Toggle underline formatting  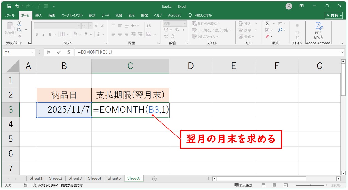point(50,34)
